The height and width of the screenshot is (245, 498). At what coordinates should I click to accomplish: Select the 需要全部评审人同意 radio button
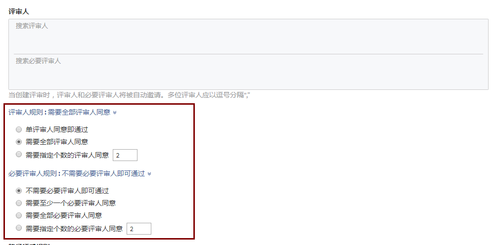click(19, 142)
